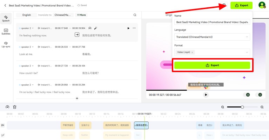Select the 我的时刻来了 clip on ZH track
Screen dimensions: 269x140
coord(117,125)
